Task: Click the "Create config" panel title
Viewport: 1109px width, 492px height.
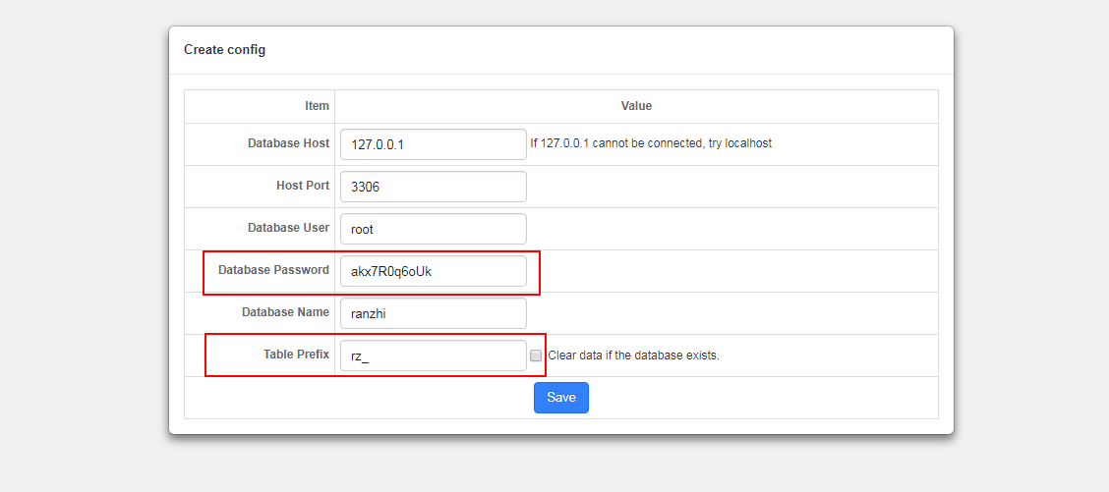Action: 224,49
